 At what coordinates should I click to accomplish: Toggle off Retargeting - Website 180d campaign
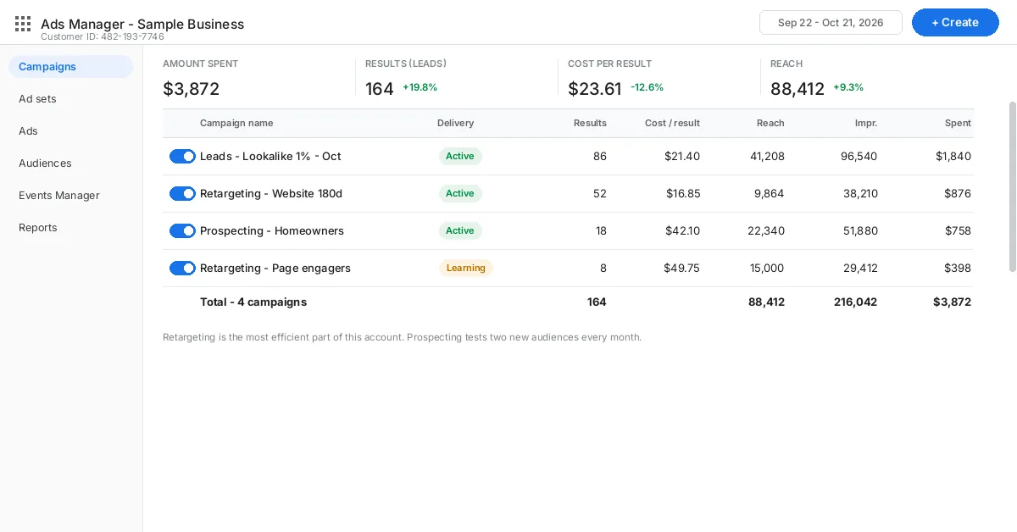click(182, 194)
